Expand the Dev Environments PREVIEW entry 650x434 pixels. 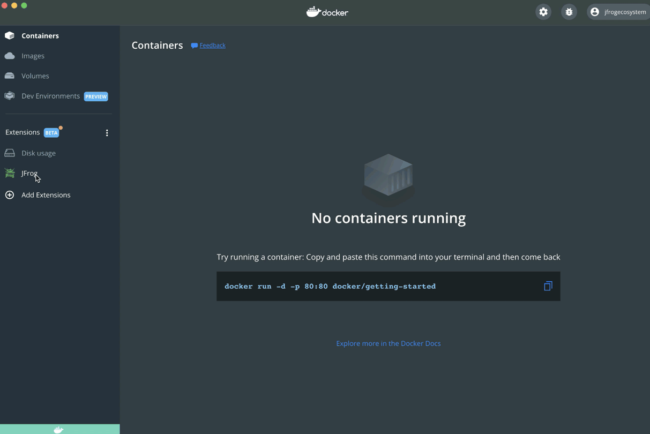point(51,96)
